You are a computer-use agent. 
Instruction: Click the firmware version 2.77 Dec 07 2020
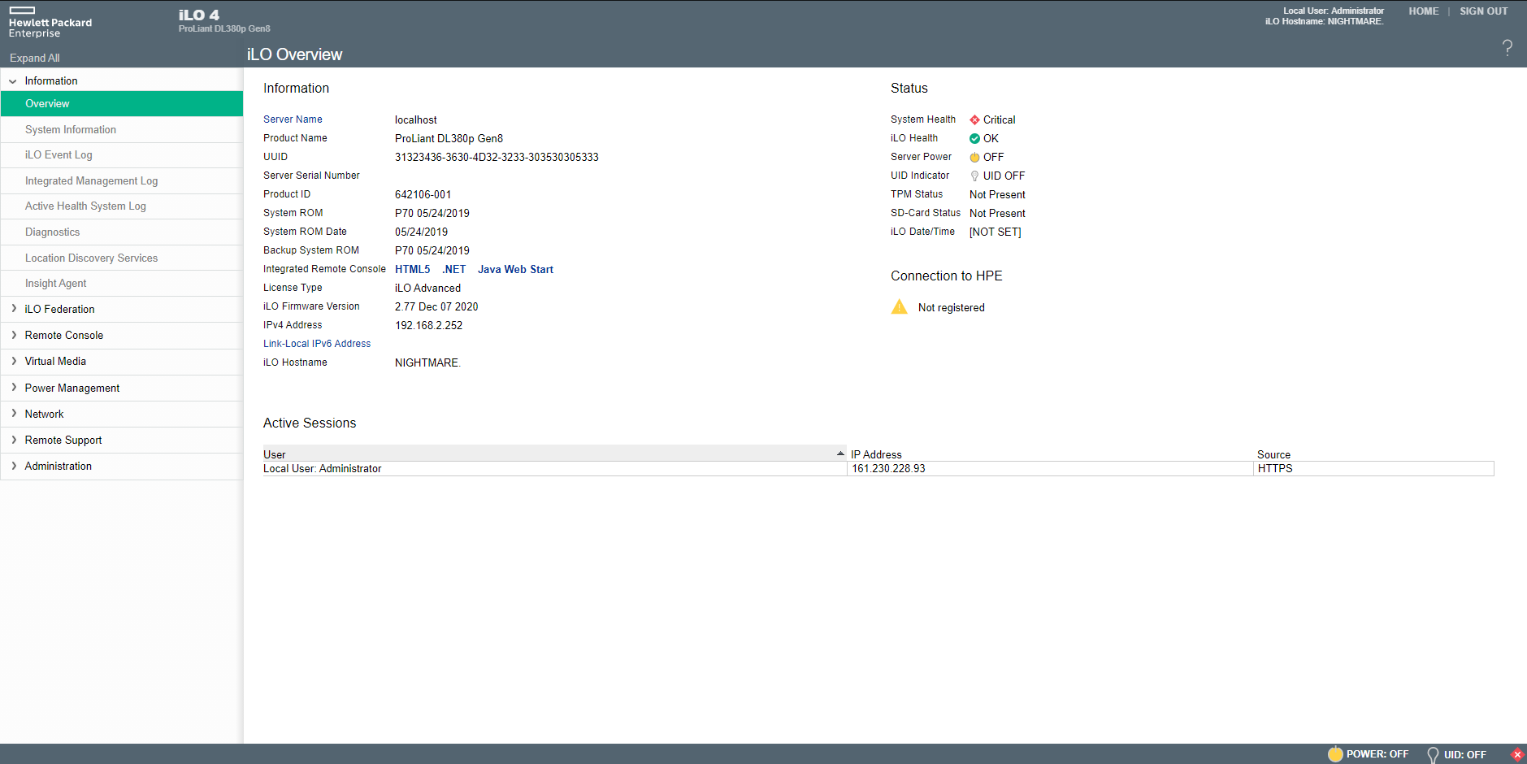[436, 306]
